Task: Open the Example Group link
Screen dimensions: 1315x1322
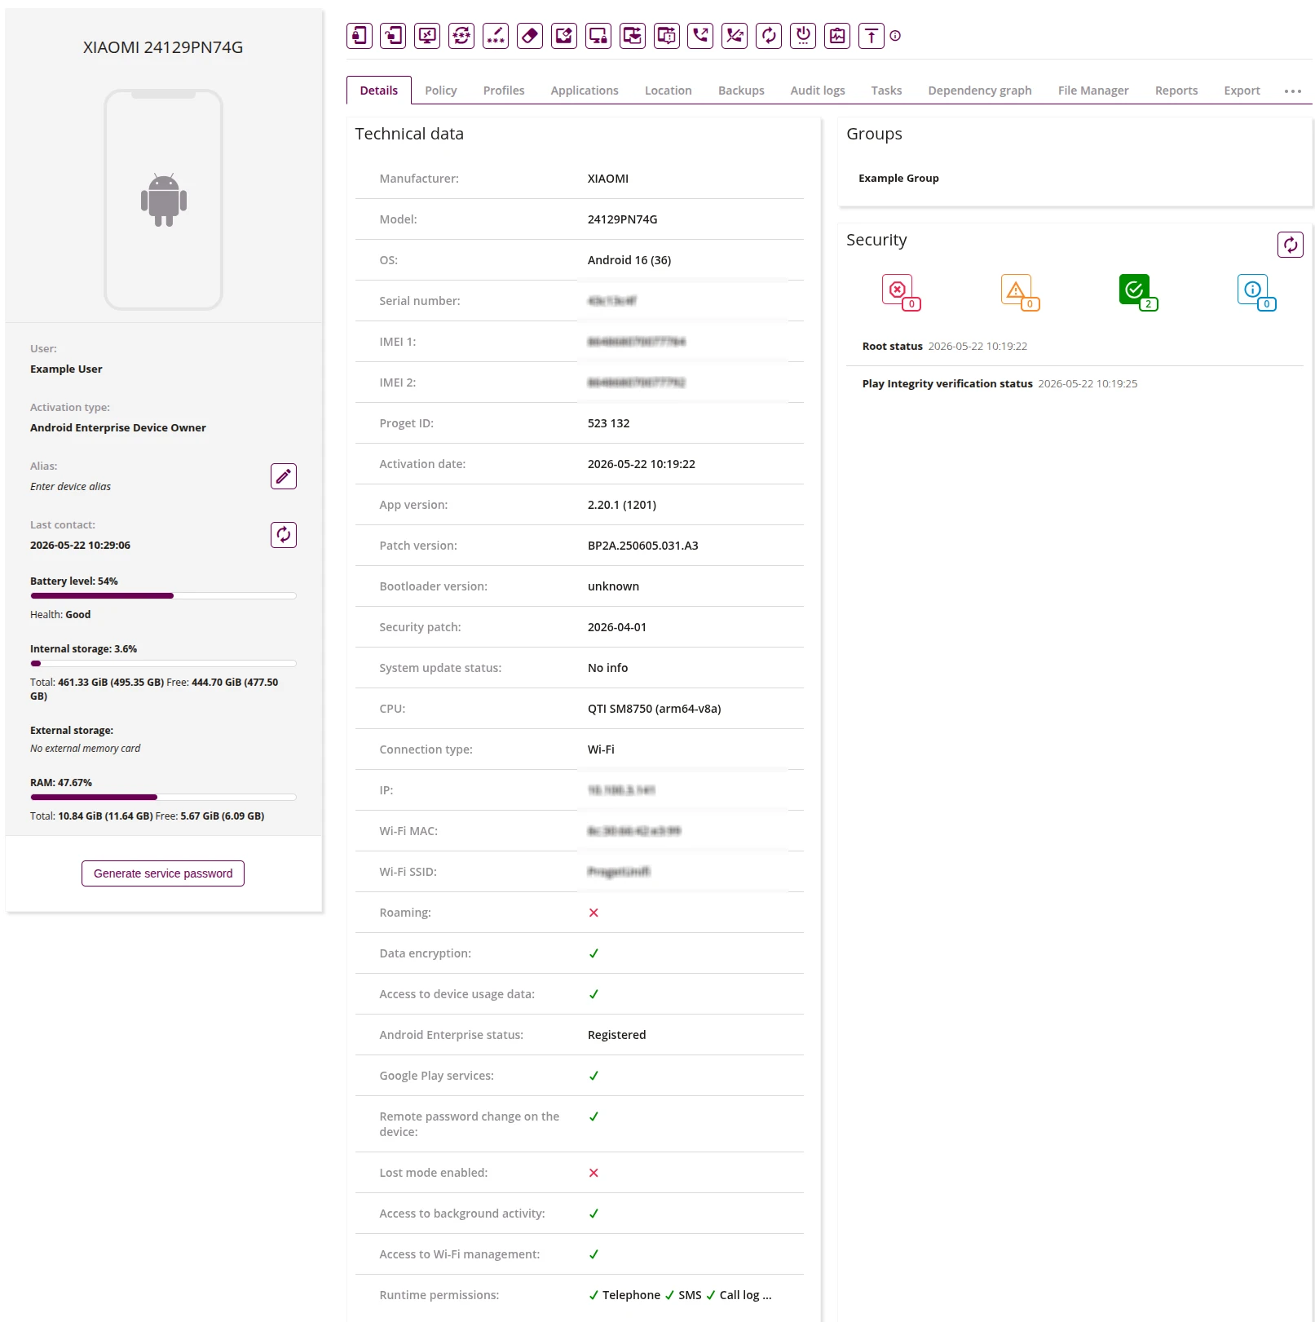Action: pos(898,179)
